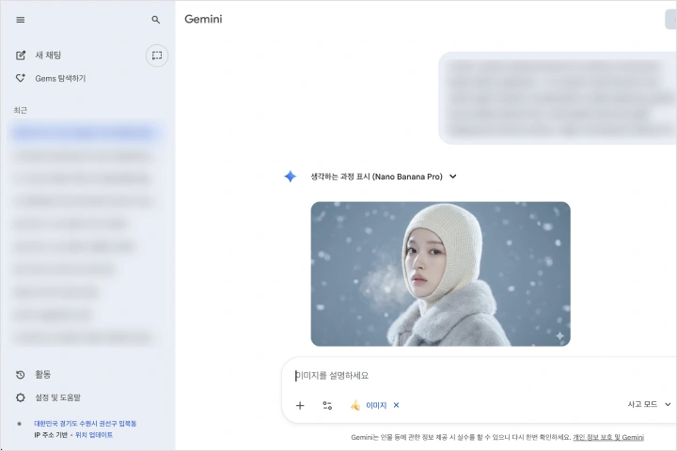
Task: Click the Gemini title at top
Action: 203,19
